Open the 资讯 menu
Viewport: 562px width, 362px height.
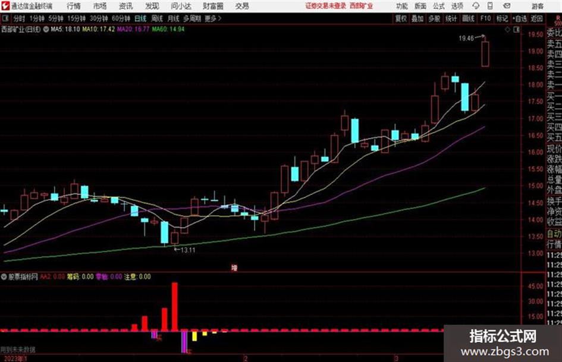pyautogui.click(x=125, y=6)
